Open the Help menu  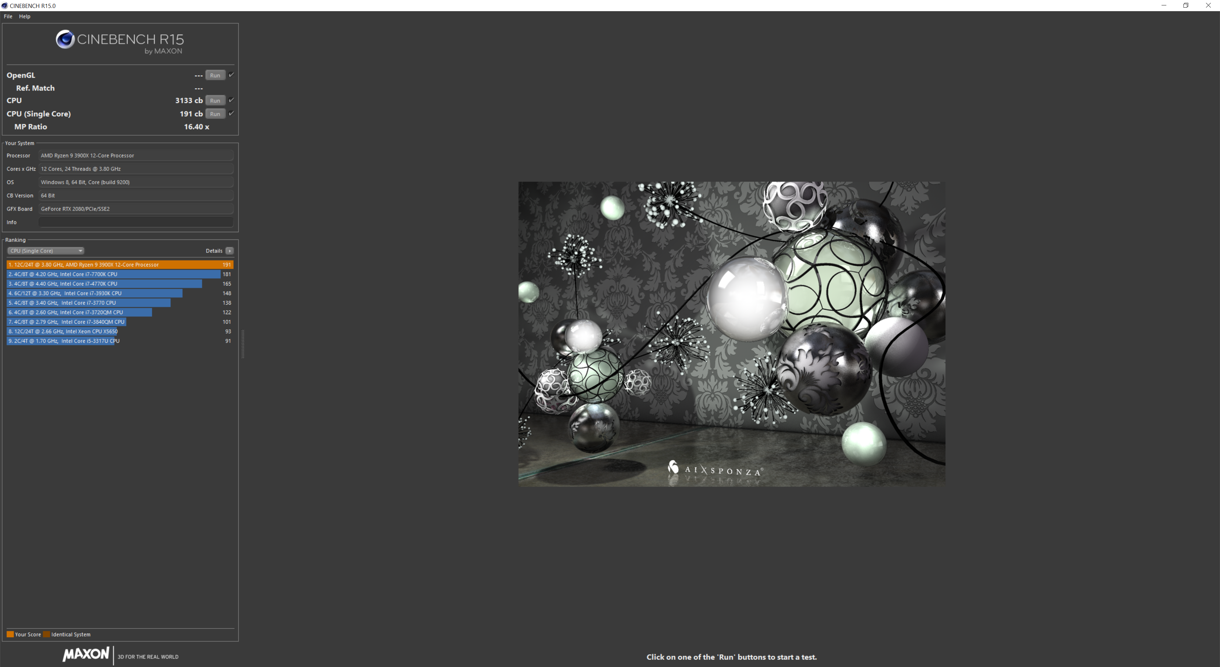coord(25,16)
